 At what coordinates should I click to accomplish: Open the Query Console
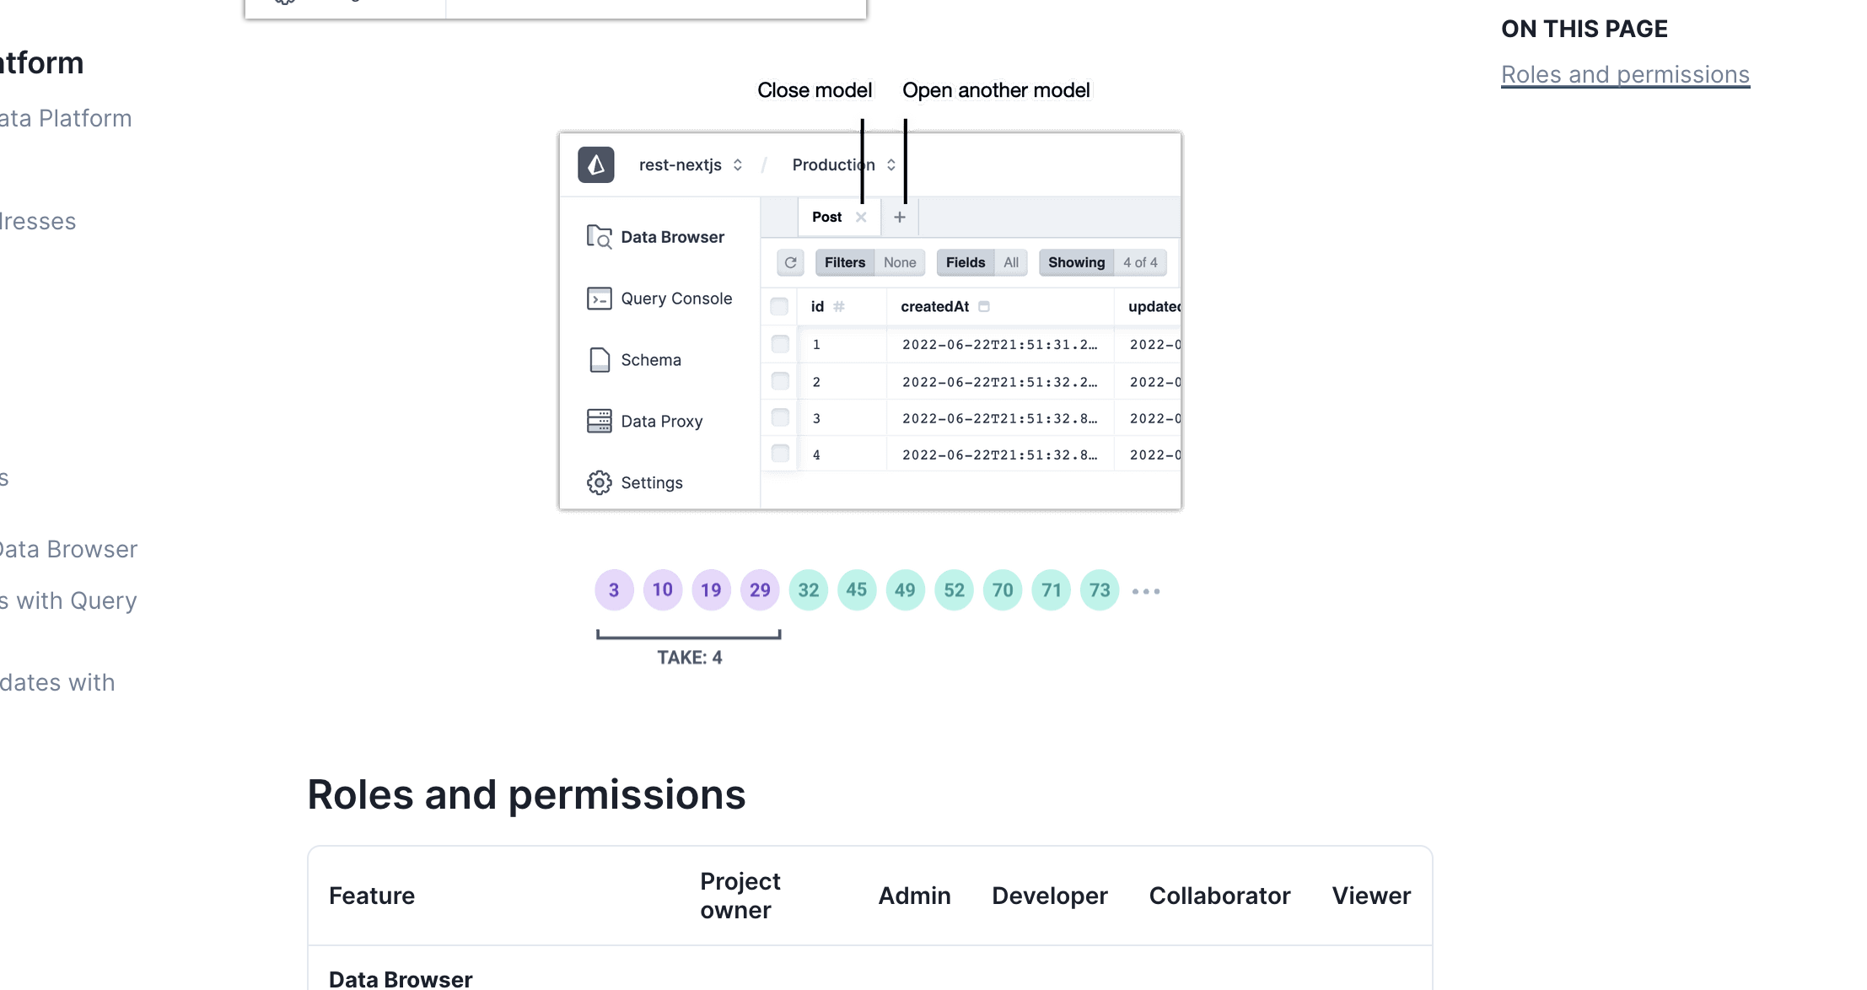click(x=675, y=299)
